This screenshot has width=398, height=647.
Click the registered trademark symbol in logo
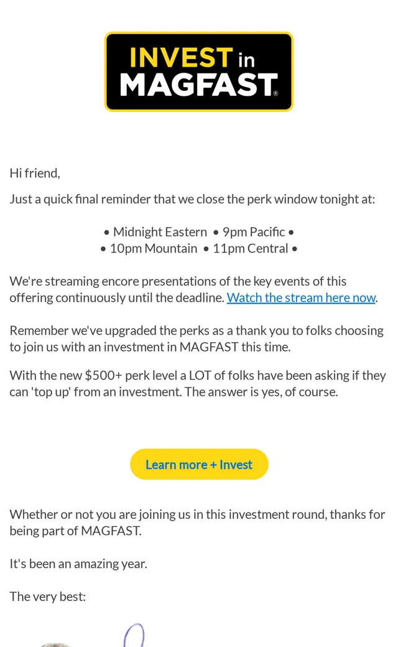pos(276,93)
